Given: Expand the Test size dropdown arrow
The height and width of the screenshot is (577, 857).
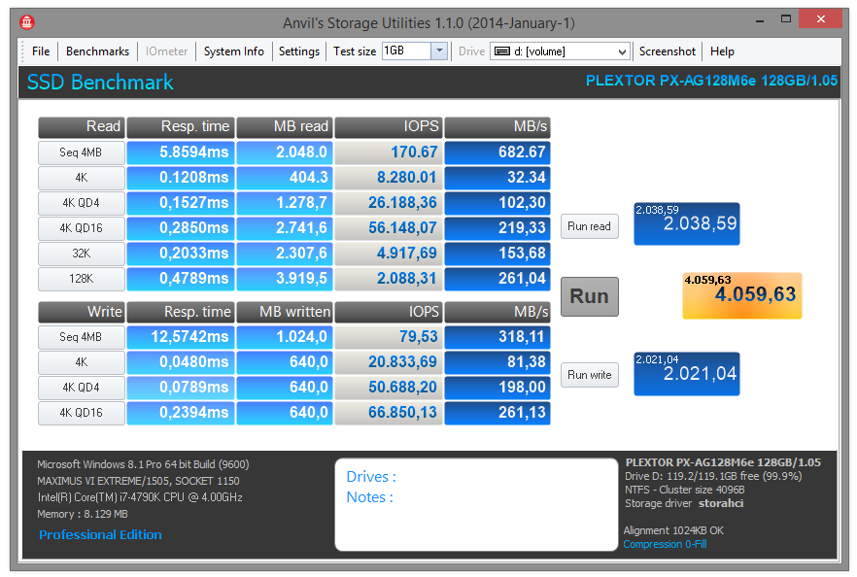Looking at the screenshot, I should 439,51.
